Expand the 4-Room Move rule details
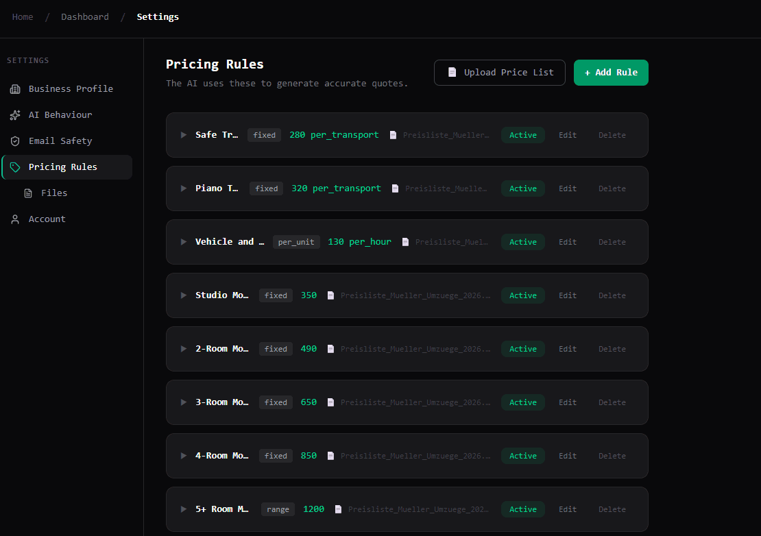This screenshot has width=761, height=536. (x=183, y=456)
